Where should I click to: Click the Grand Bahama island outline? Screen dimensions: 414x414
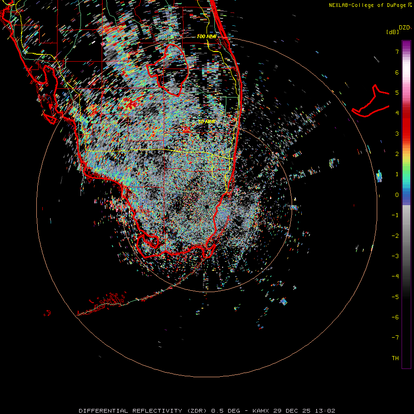click(x=370, y=101)
